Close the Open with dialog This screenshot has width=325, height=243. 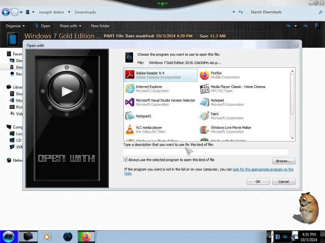click(x=296, y=46)
